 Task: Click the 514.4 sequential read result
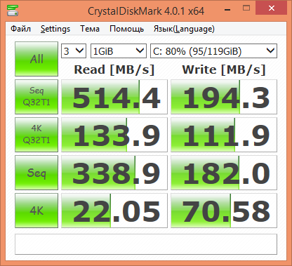pos(114,97)
